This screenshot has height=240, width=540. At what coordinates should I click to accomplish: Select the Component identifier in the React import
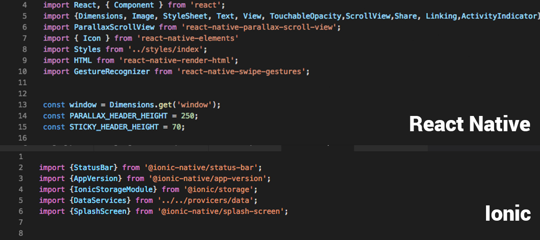[x=134, y=5]
